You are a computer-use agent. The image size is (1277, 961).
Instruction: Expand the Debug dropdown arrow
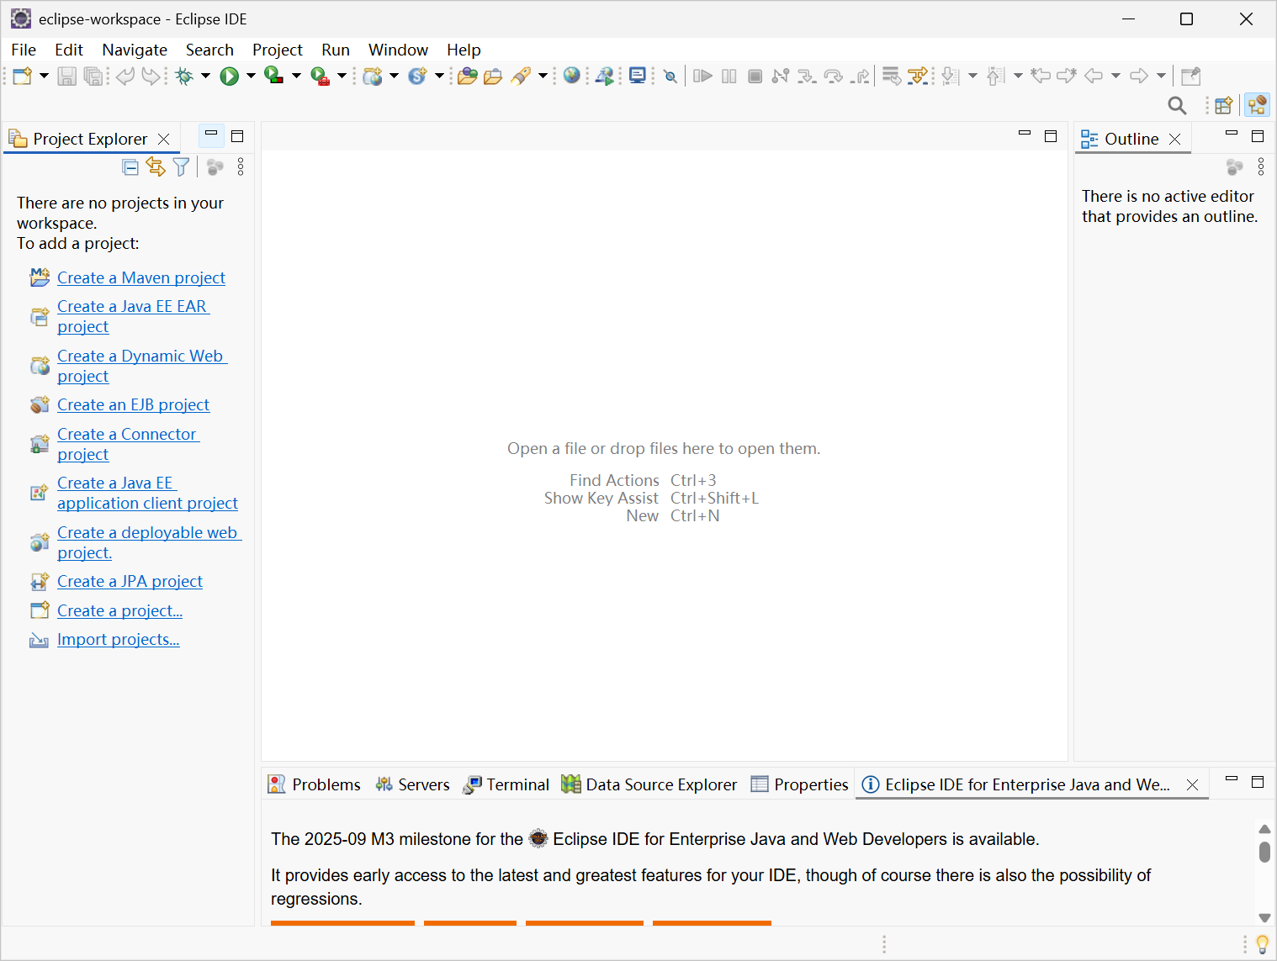pyautogui.click(x=205, y=77)
